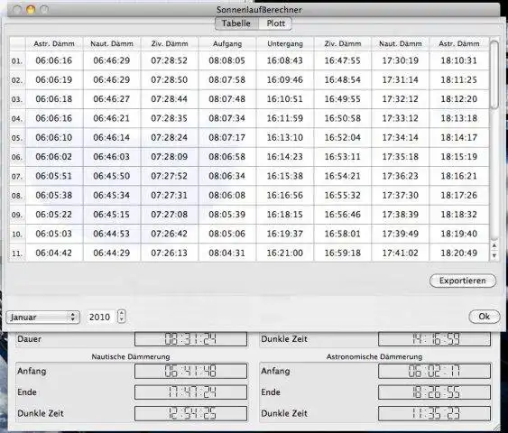
Task: Select cell 08:04:31 in row 11
Action: pos(227,253)
